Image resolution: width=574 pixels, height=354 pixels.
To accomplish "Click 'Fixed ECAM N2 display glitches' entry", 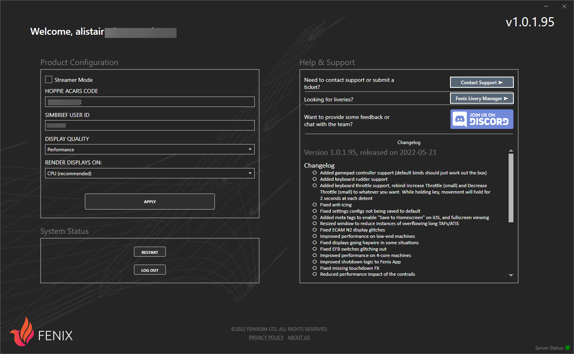I will click(352, 230).
